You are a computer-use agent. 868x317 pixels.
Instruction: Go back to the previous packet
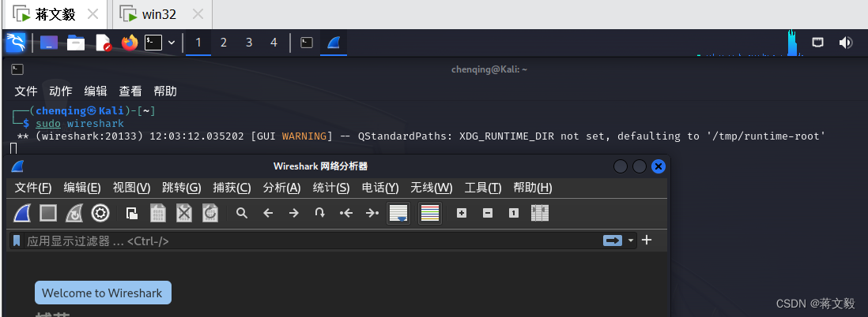tap(268, 213)
